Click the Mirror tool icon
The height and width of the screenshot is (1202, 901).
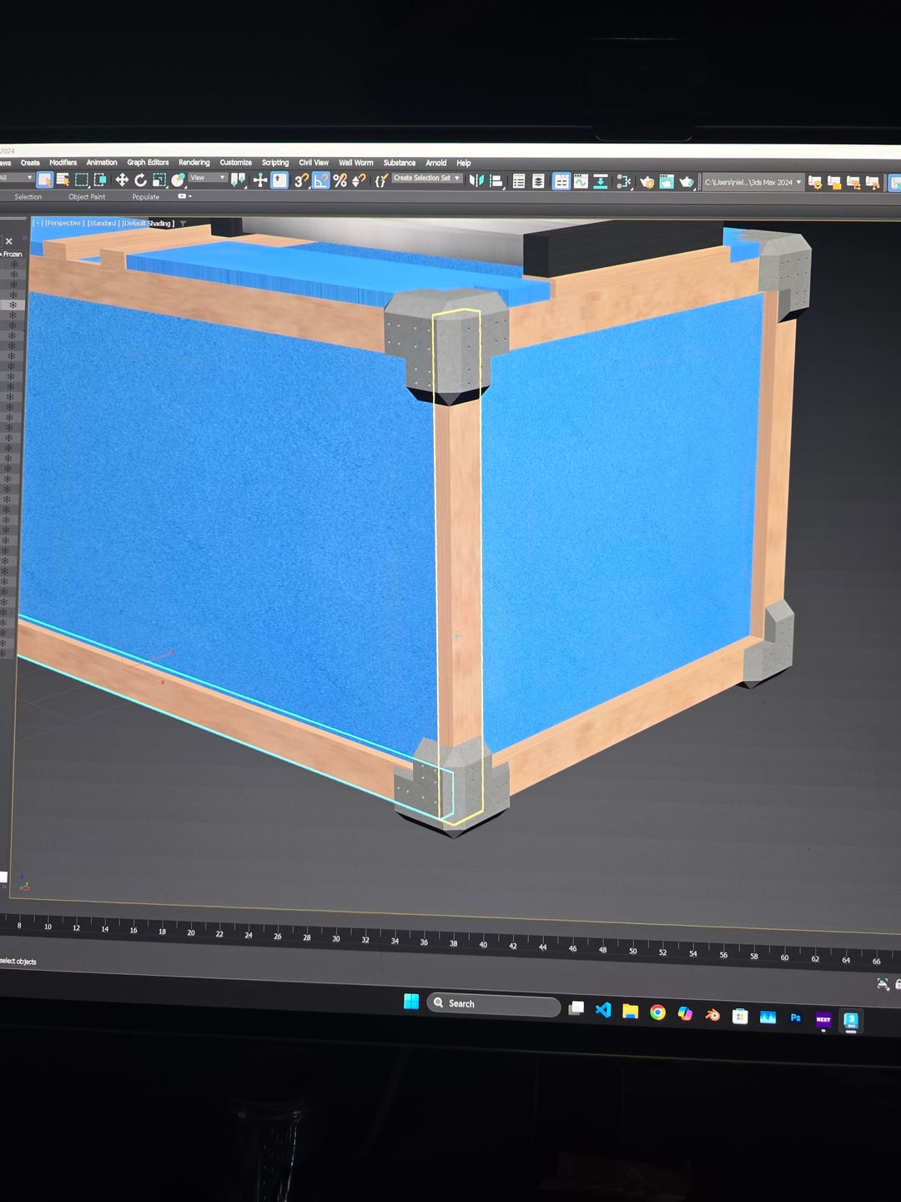pyautogui.click(x=476, y=180)
